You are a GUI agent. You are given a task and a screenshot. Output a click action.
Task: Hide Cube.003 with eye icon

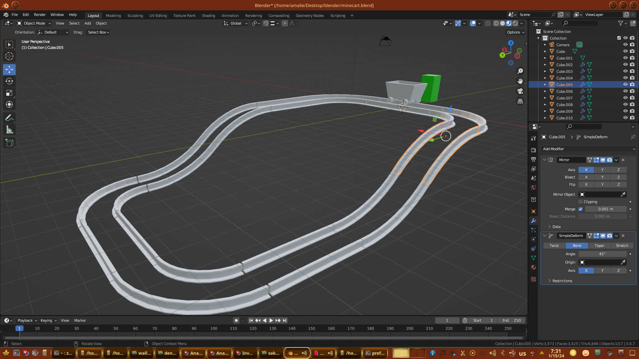pos(625,71)
